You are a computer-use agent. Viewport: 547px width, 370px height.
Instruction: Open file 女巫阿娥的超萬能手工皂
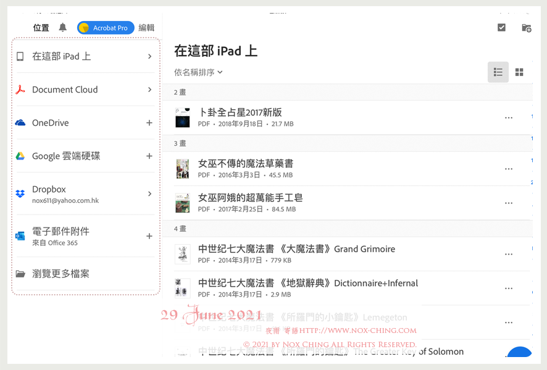coord(348,203)
